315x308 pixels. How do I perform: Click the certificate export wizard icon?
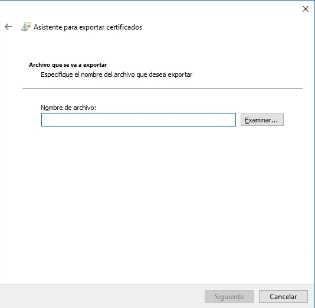(26, 27)
